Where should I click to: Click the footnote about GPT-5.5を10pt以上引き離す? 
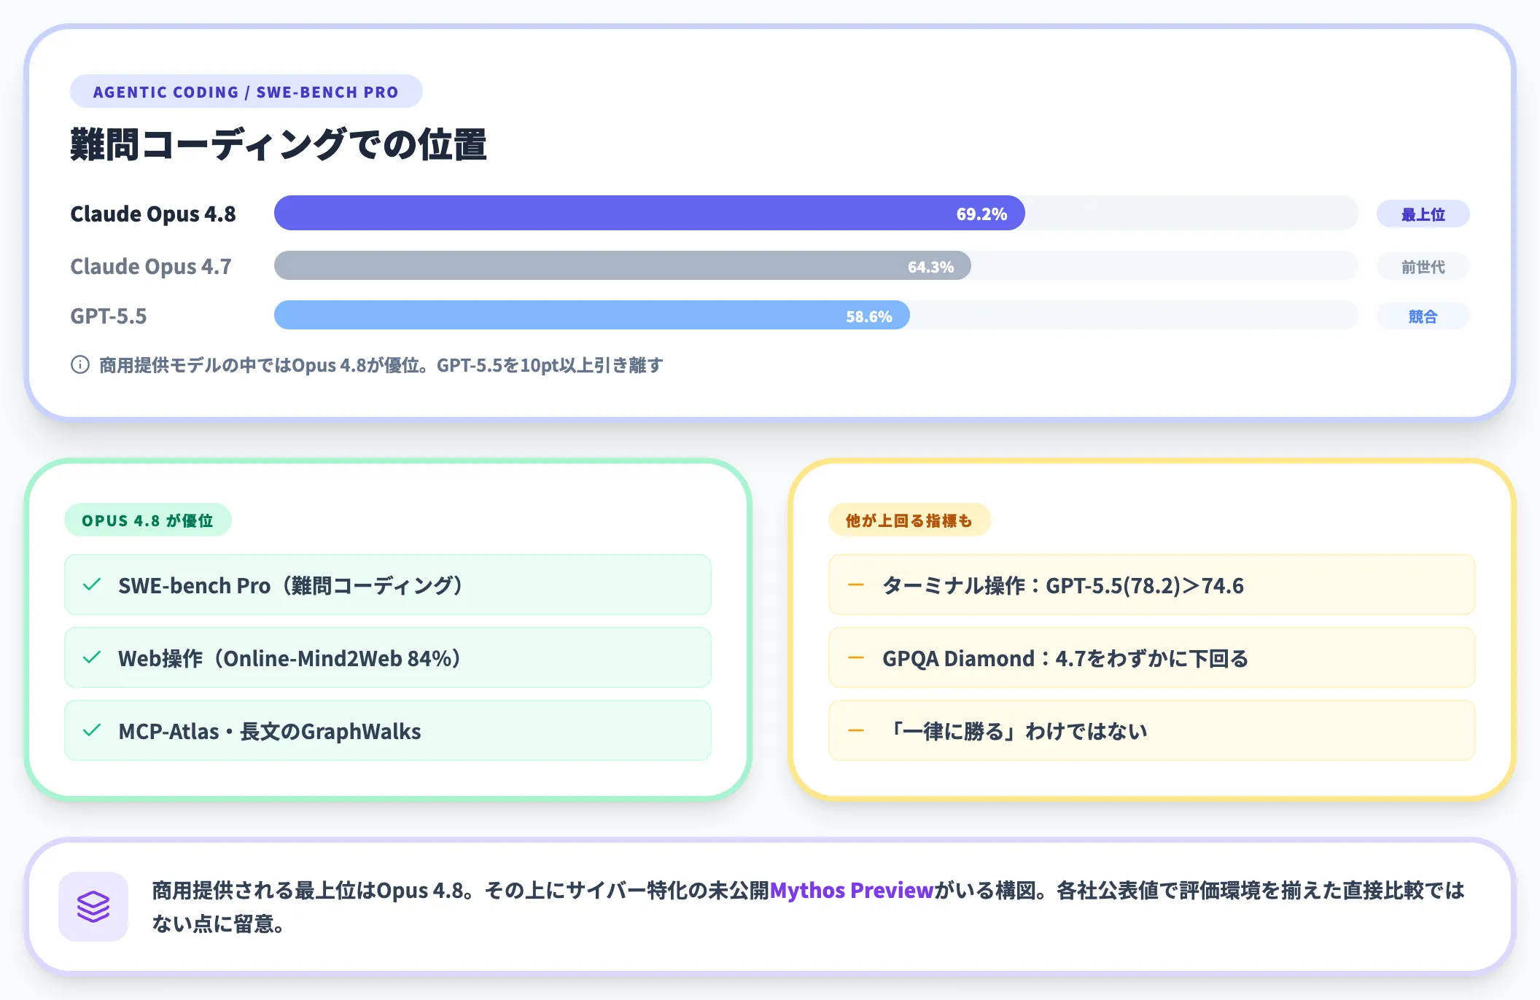(381, 364)
